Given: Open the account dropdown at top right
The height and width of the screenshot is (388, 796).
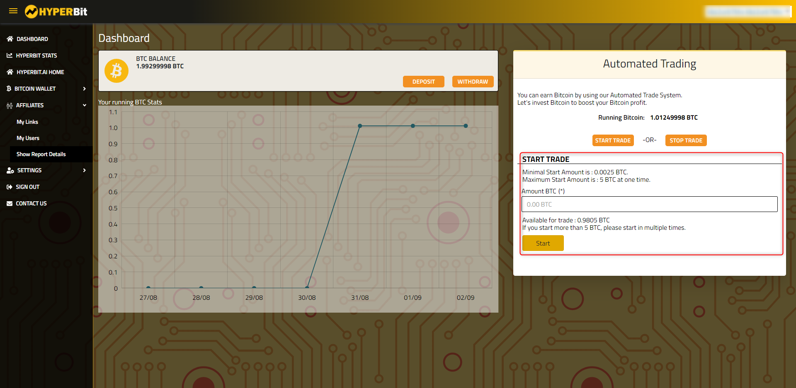Looking at the screenshot, I should (x=748, y=12).
